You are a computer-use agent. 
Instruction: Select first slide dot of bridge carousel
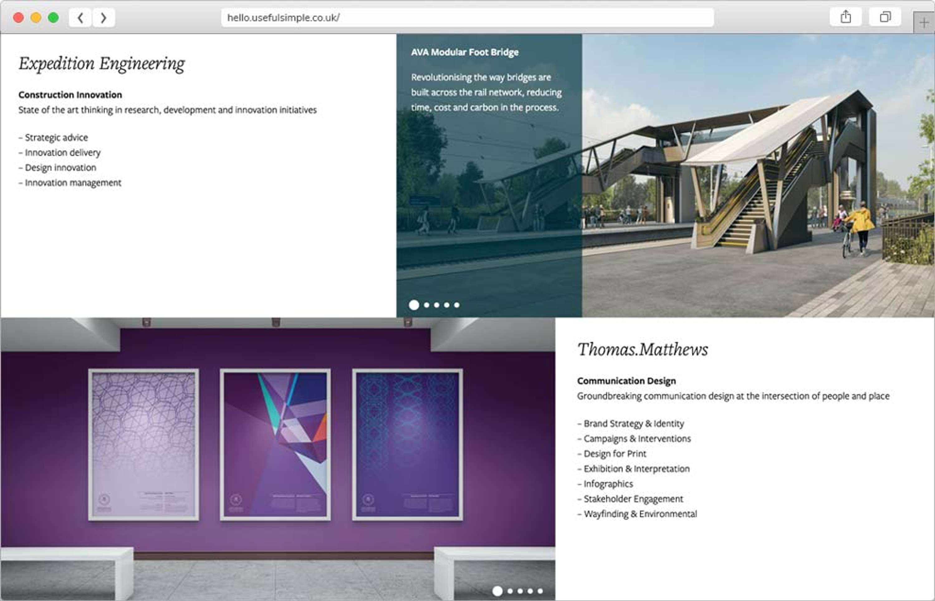pyautogui.click(x=414, y=305)
